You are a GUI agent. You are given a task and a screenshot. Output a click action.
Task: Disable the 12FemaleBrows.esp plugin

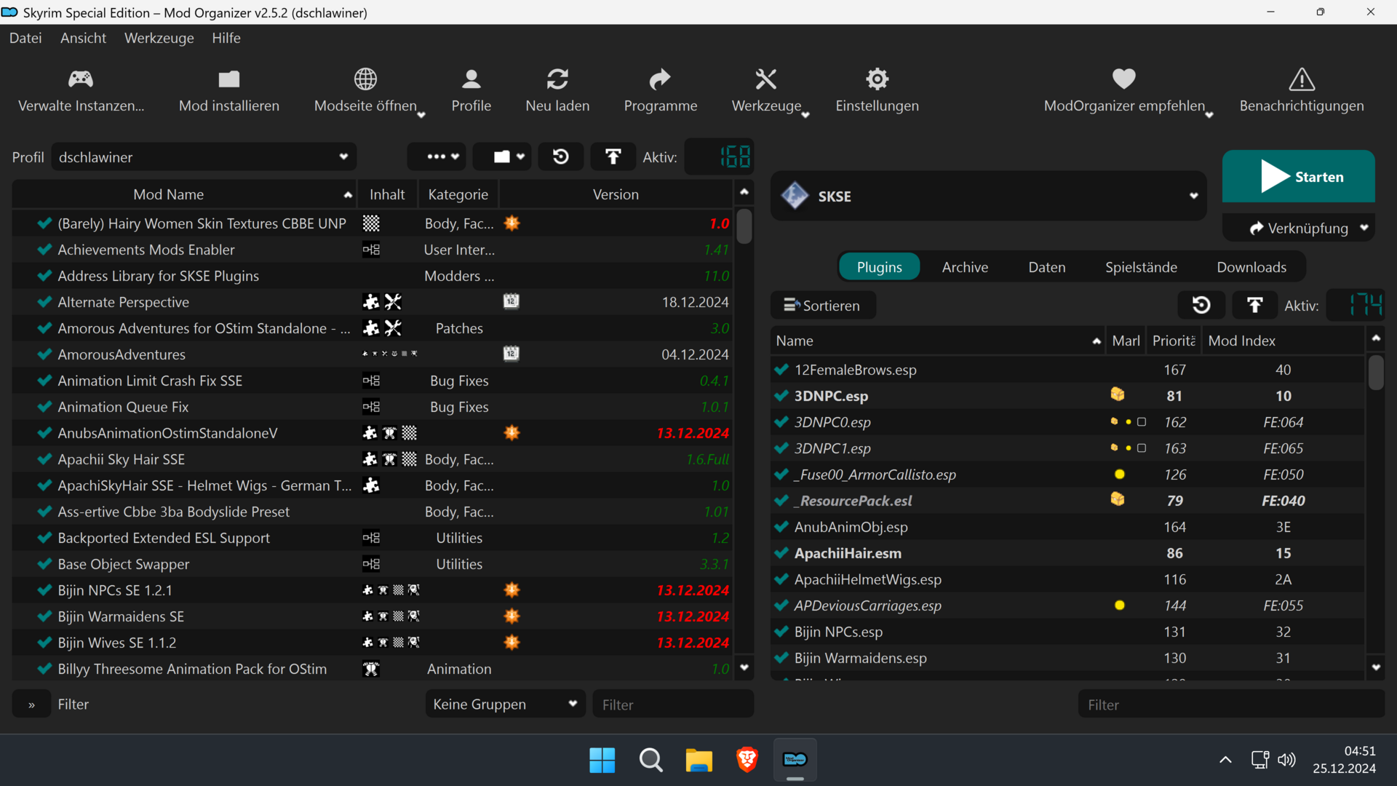781,370
